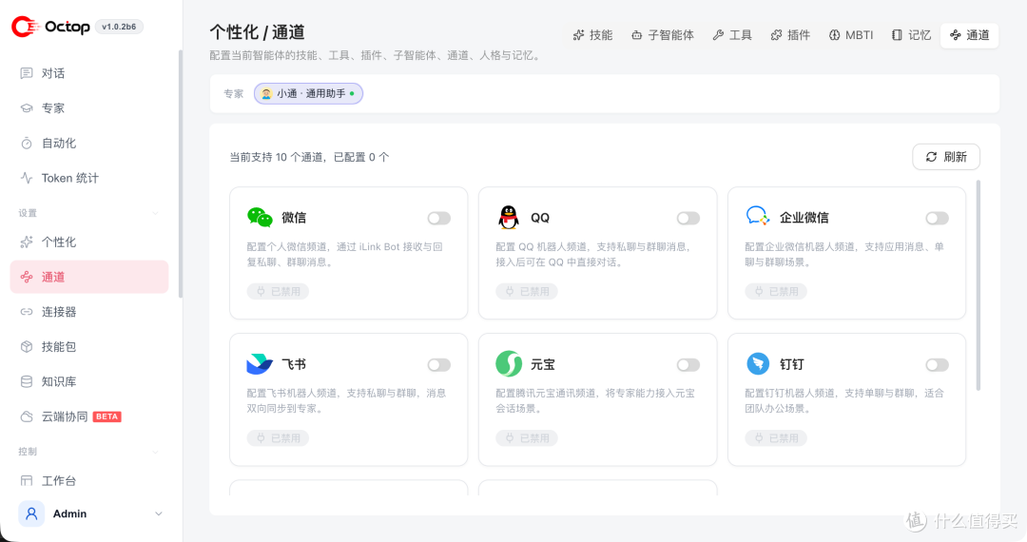Screen dimensions: 1027x542
Task: Click the 飞书 channel logo
Action: coord(260,363)
